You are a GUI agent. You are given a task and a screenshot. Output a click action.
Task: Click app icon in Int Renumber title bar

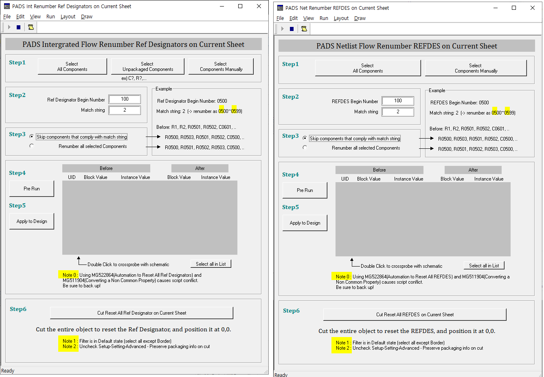click(7, 6)
